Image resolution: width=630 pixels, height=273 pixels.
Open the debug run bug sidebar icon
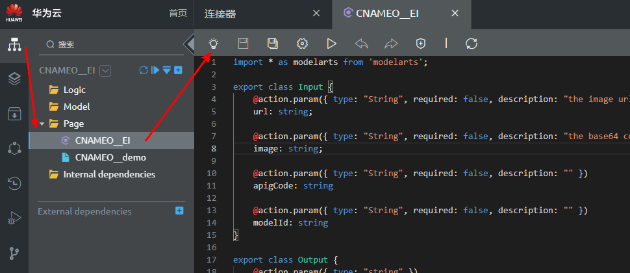14,218
